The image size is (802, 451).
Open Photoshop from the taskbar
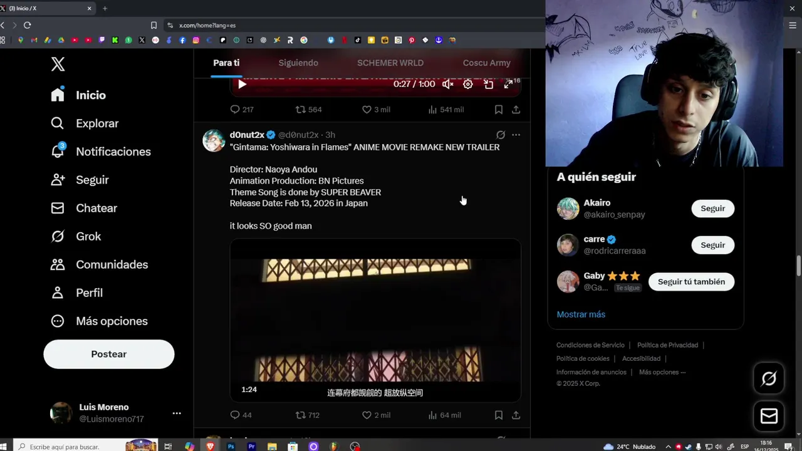pos(231,447)
